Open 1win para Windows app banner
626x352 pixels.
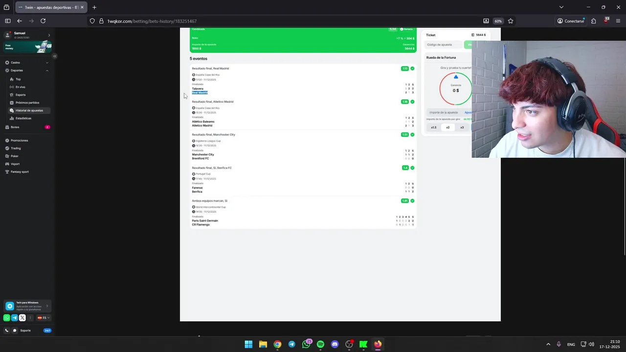point(27,306)
